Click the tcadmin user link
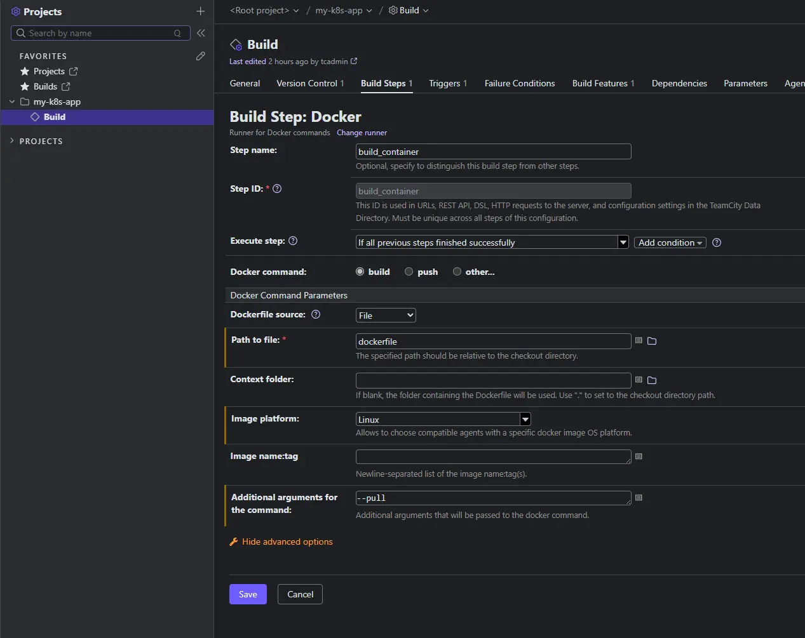805x638 pixels. tap(334, 62)
